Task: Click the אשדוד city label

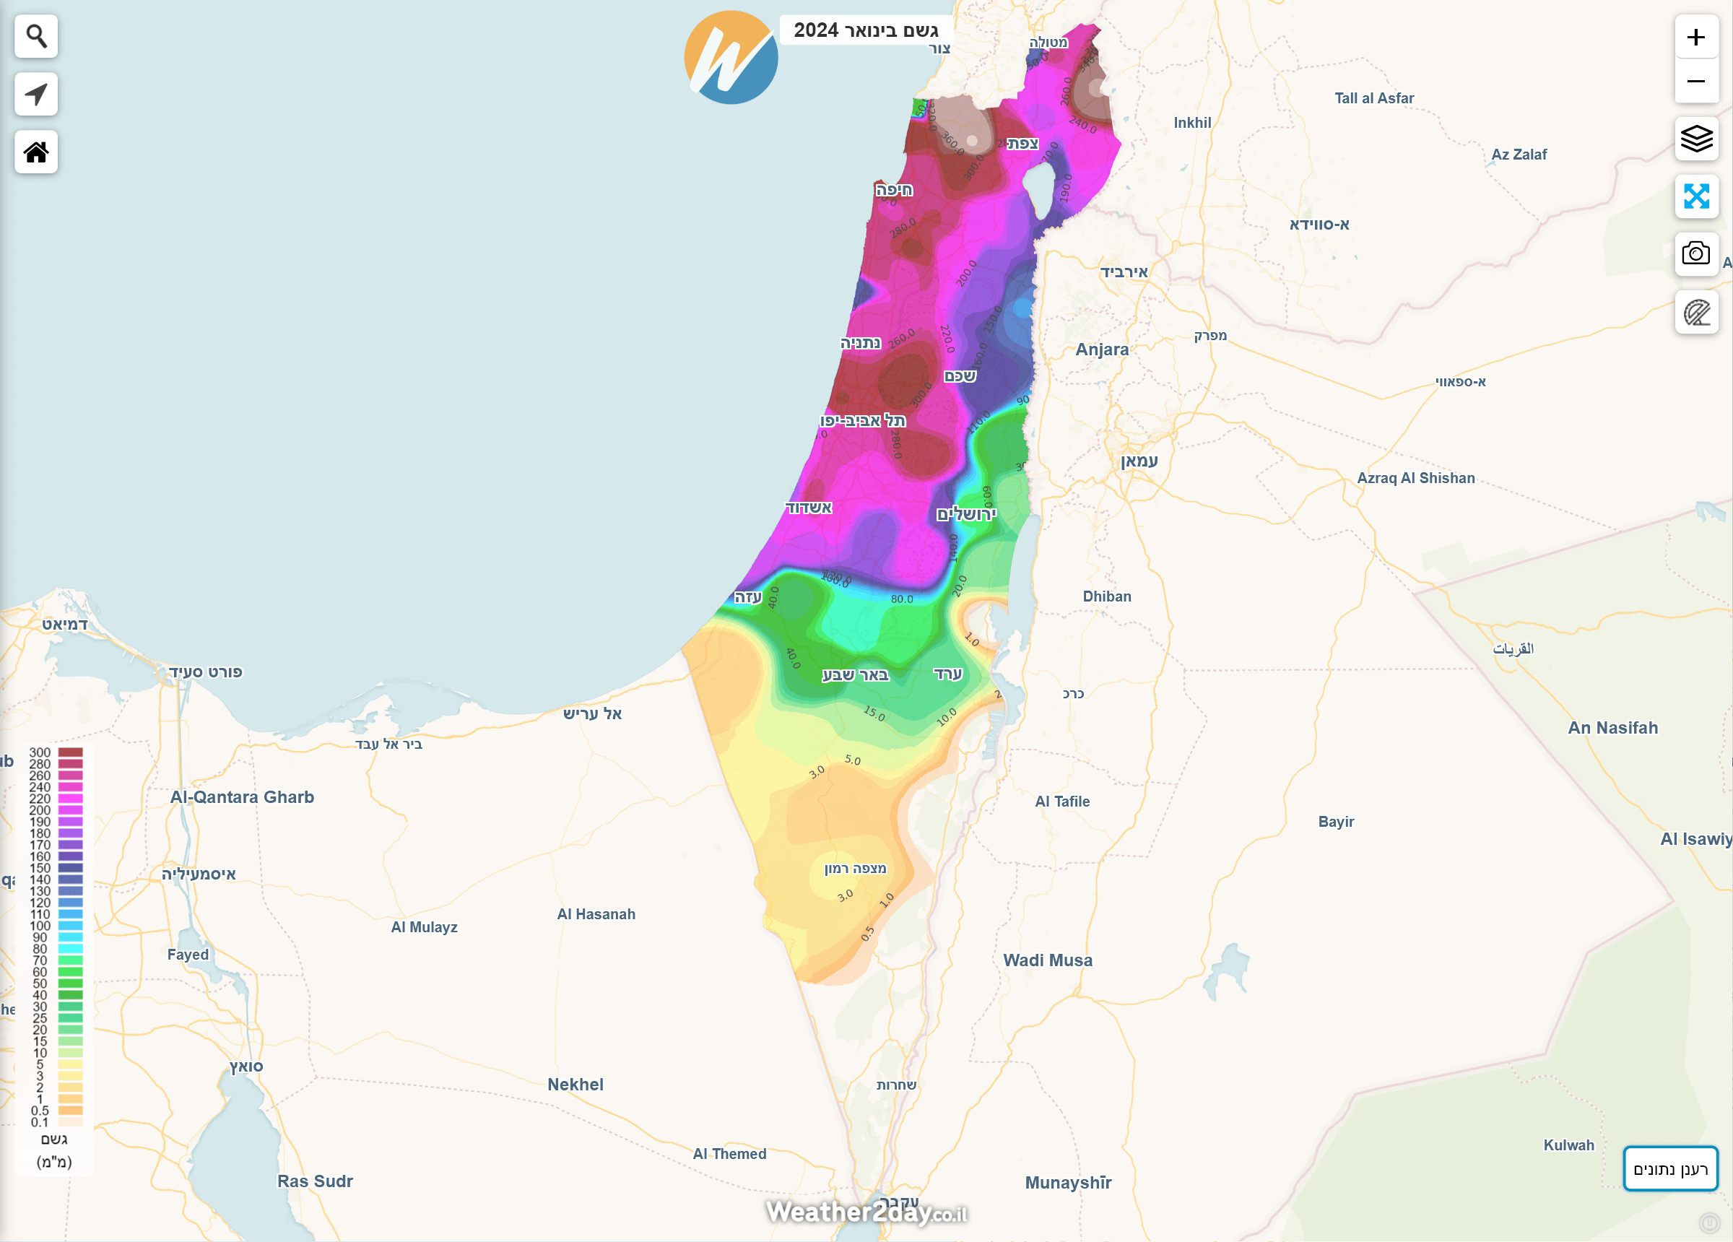Action: (x=809, y=508)
